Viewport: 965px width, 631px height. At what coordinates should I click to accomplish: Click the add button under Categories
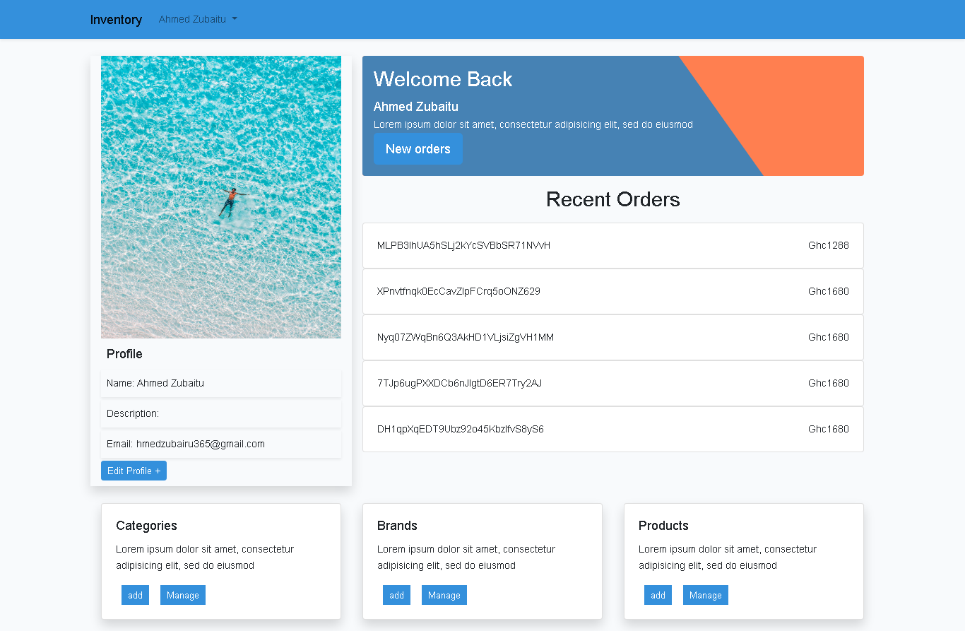[135, 595]
